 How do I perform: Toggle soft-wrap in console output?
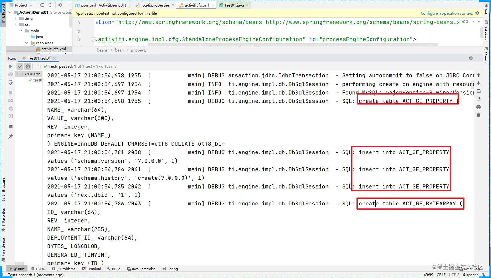click(478, 91)
